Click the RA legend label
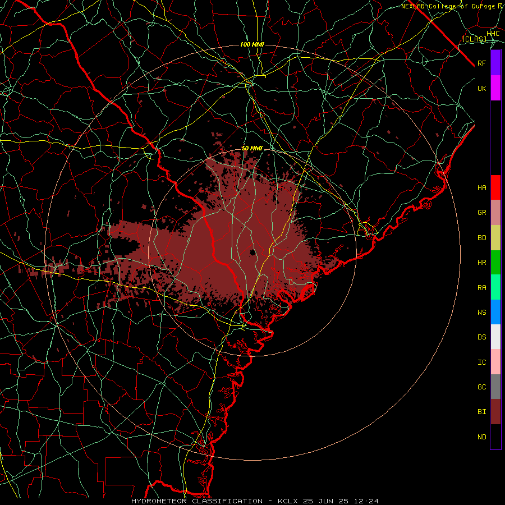 (x=481, y=288)
